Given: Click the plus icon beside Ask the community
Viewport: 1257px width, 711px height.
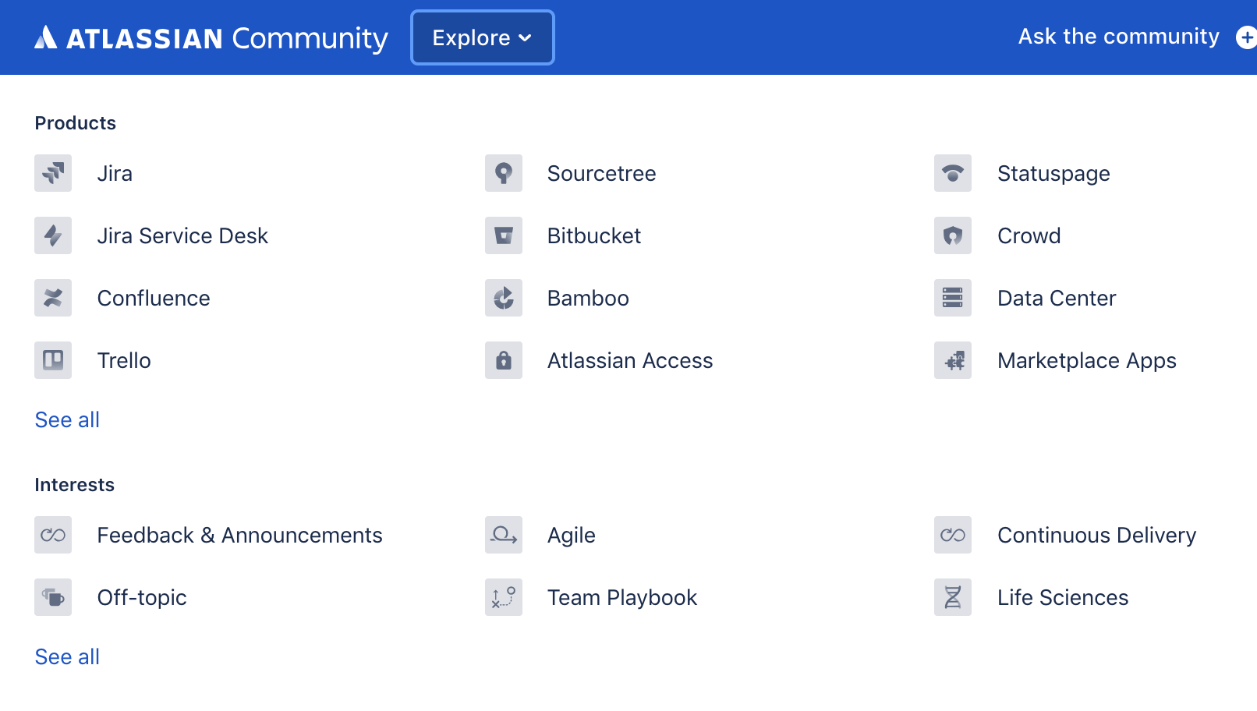Looking at the screenshot, I should 1246,37.
